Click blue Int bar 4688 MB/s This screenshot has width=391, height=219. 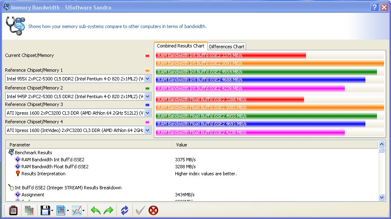point(261,80)
